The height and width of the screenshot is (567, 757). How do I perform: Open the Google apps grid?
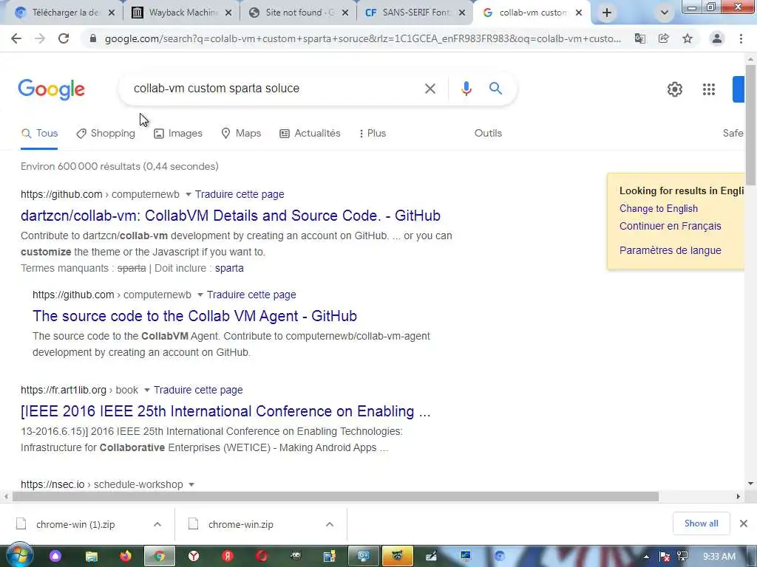pos(709,89)
